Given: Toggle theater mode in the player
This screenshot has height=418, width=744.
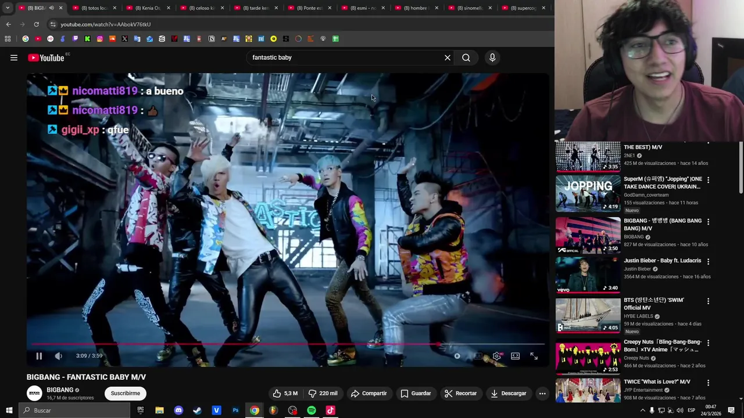Looking at the screenshot, I should pyautogui.click(x=515, y=356).
